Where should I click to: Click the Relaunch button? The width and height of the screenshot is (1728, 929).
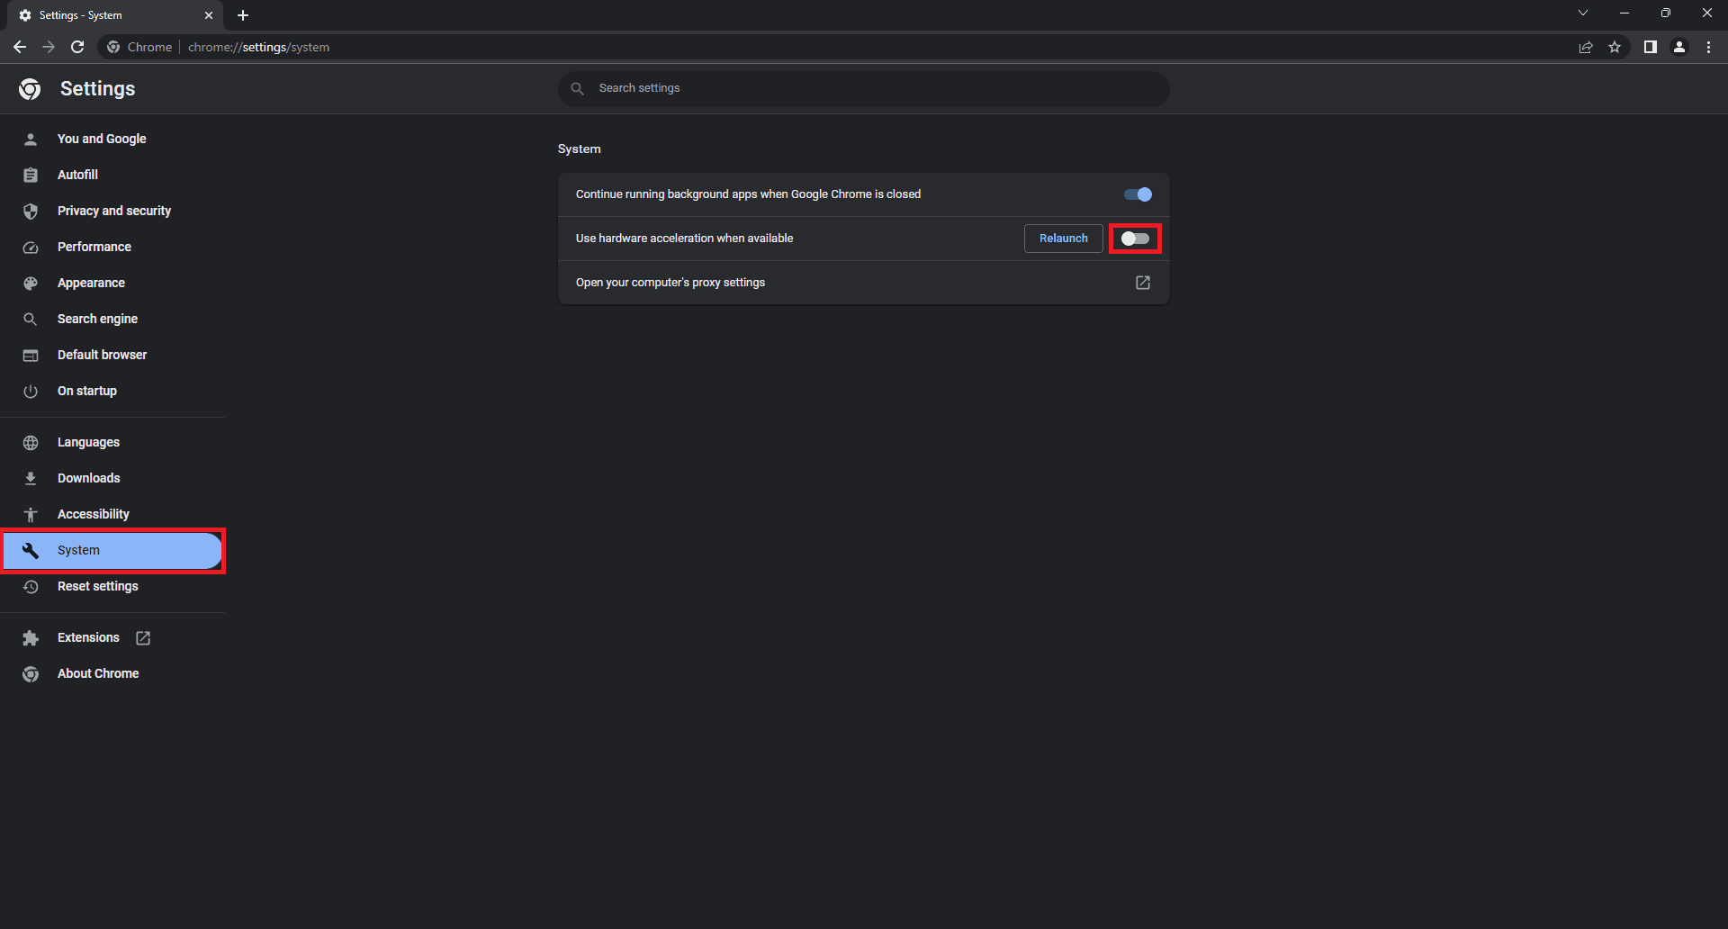click(x=1063, y=239)
